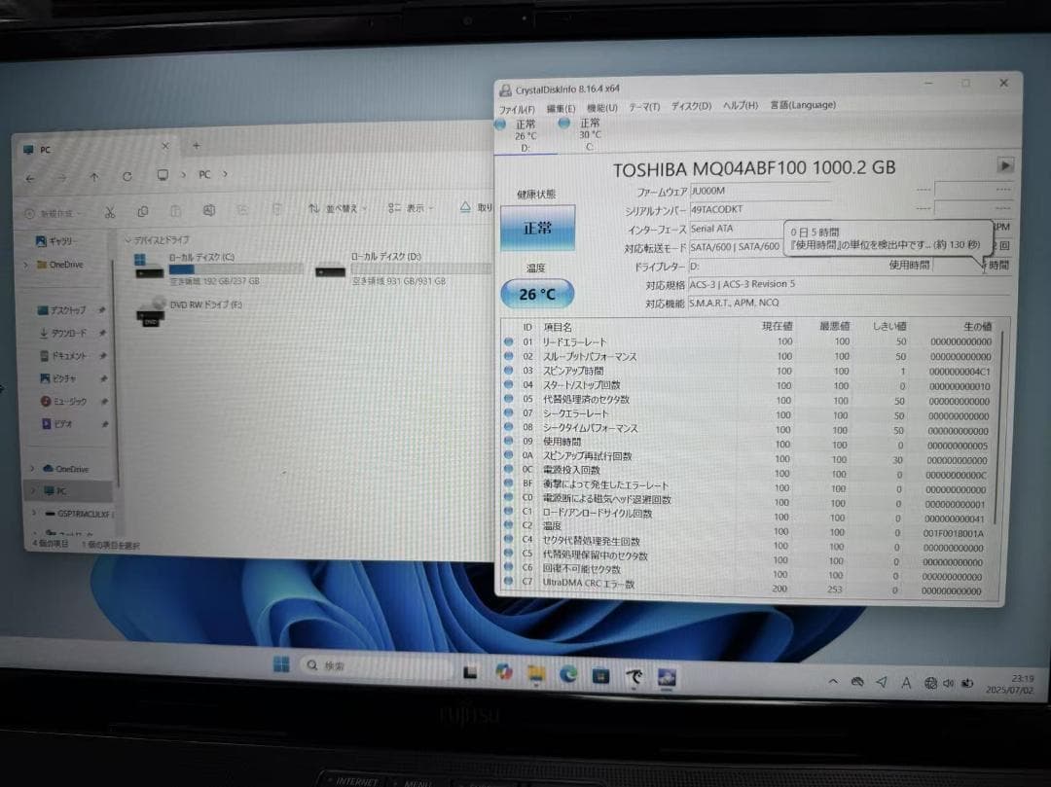Collapse the デバイスとドライブ section

(127, 240)
